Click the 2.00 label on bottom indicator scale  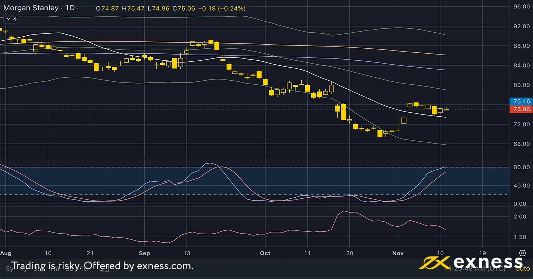tap(521, 217)
